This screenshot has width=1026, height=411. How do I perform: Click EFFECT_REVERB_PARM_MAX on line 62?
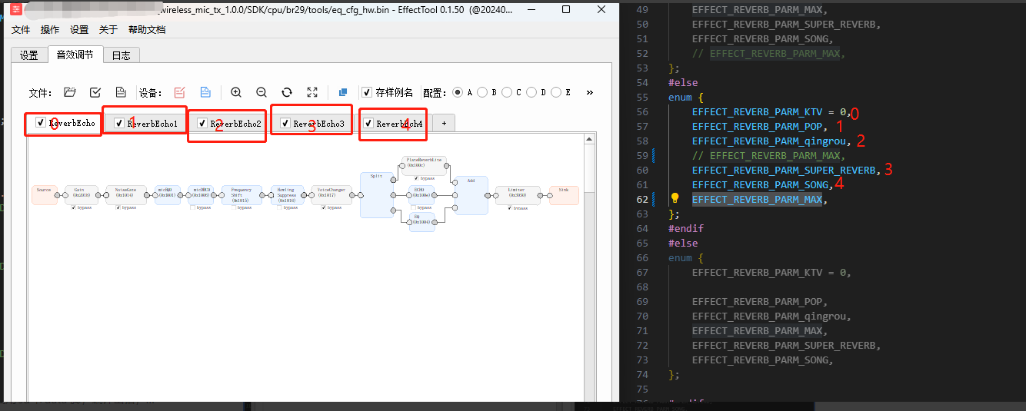point(757,199)
